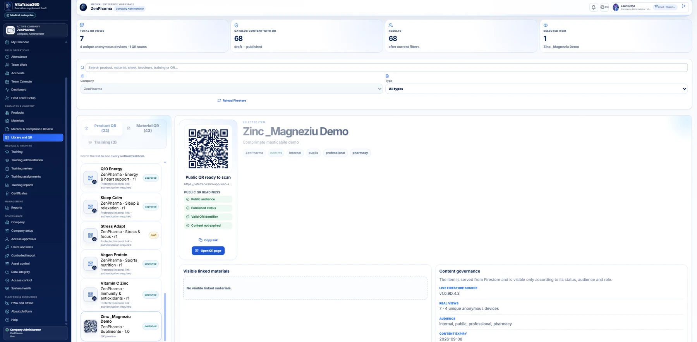The width and height of the screenshot is (697, 342).
Task: Click the Total QR Views stat card
Action: tap(152, 36)
